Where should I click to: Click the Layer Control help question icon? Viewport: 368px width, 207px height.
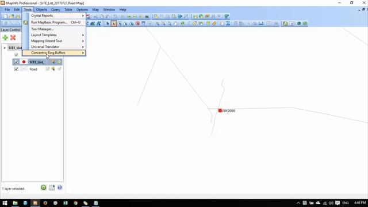pyautogui.click(x=60, y=187)
